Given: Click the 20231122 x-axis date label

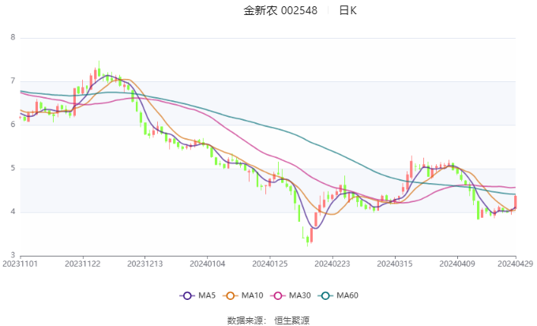Looking at the screenshot, I should coord(83,264).
